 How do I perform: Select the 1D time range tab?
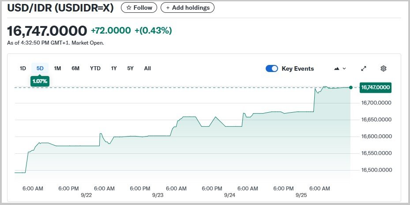point(23,68)
